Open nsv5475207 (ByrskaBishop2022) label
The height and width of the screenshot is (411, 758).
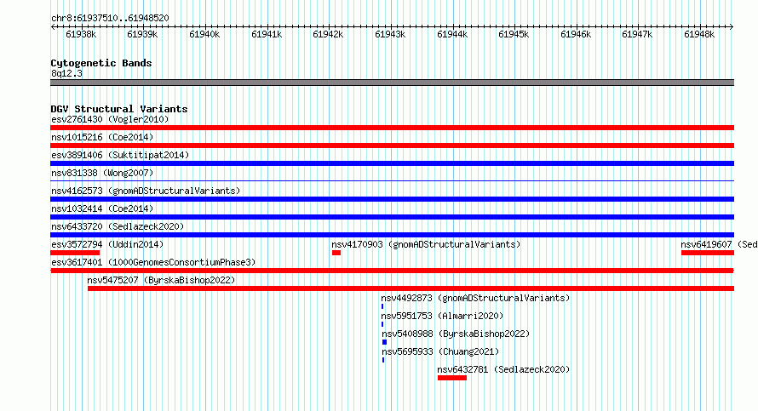[x=162, y=280]
